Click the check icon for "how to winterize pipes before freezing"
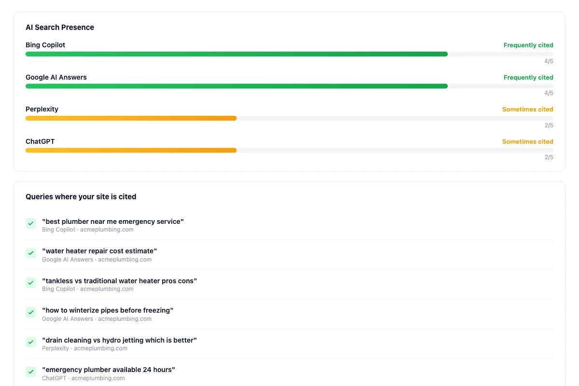579x386 pixels. [31, 312]
